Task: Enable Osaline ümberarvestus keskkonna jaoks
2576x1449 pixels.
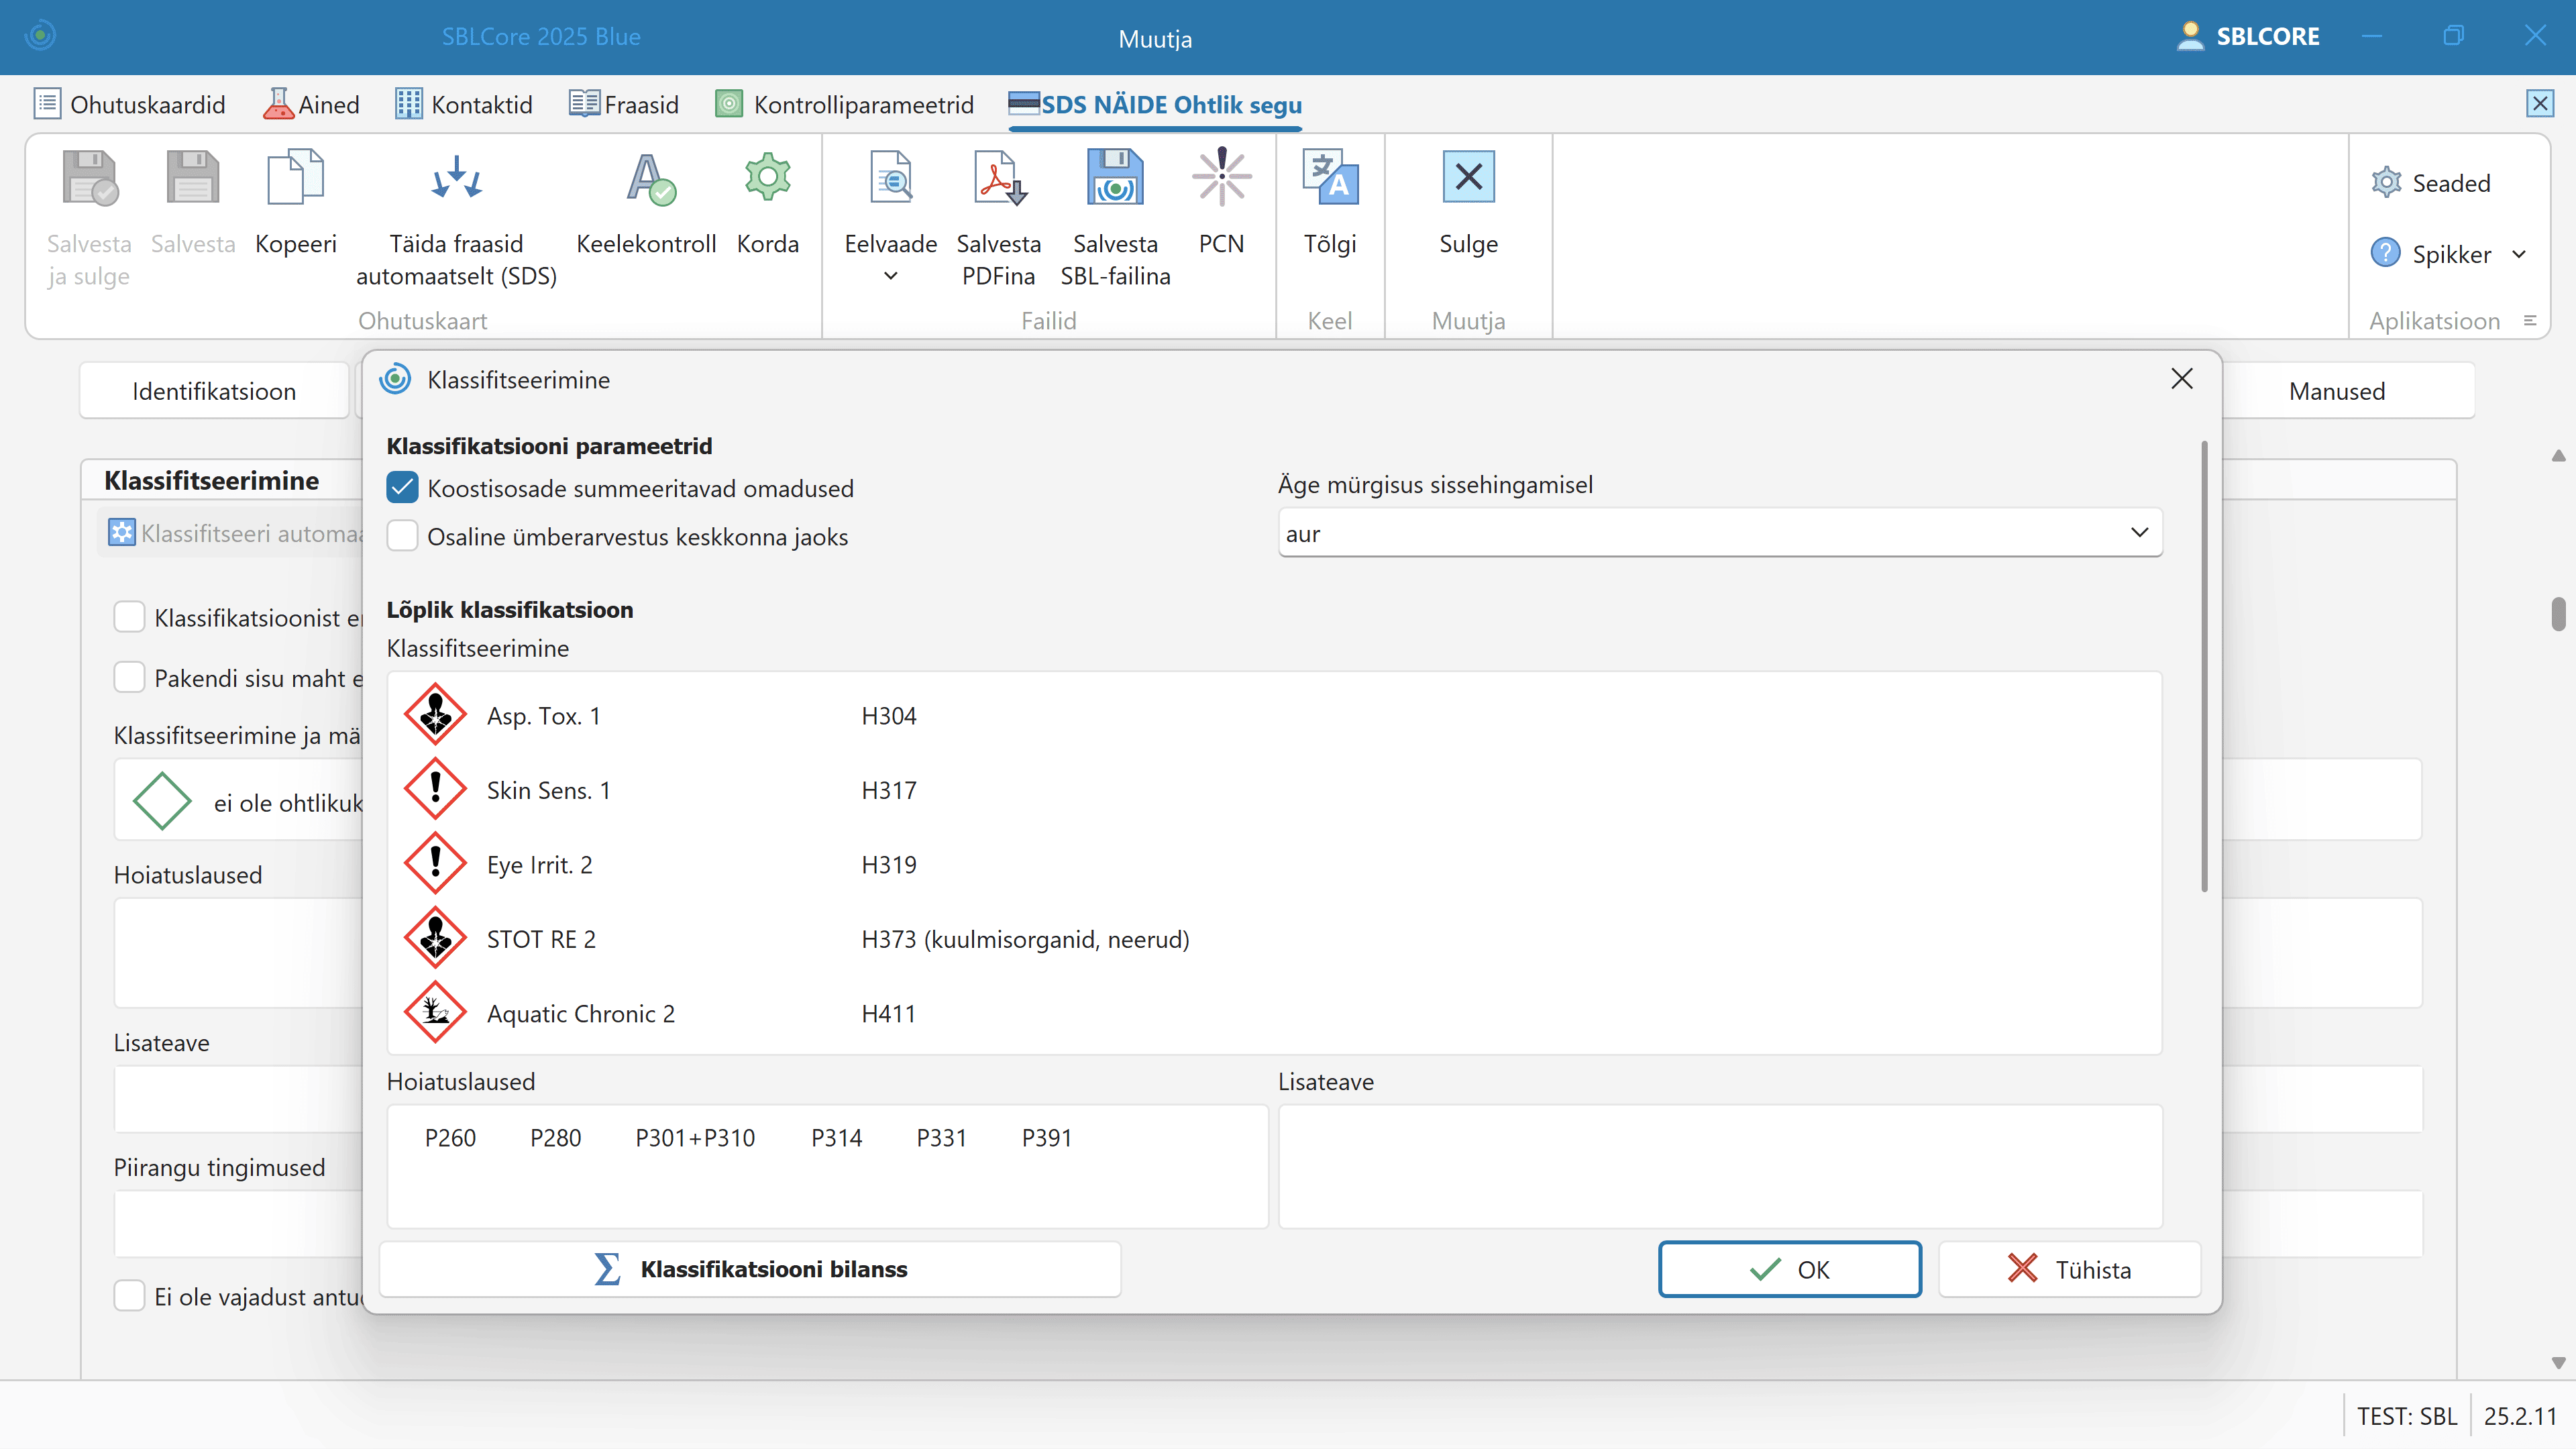Action: tap(402, 536)
